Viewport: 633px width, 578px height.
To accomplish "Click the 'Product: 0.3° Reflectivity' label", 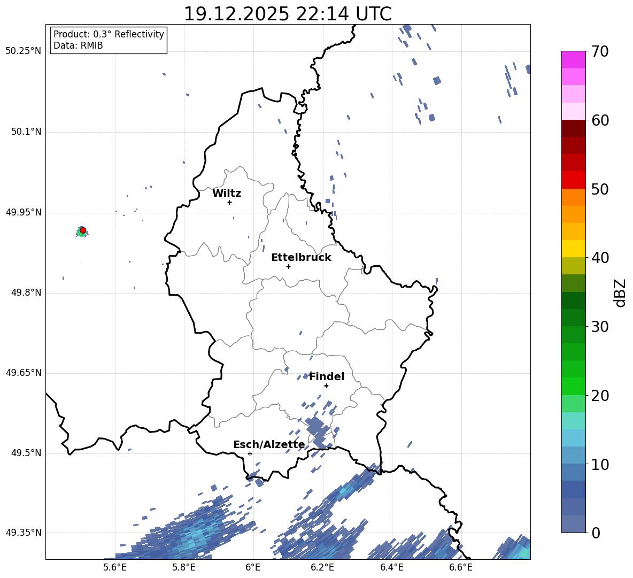I will click(109, 34).
